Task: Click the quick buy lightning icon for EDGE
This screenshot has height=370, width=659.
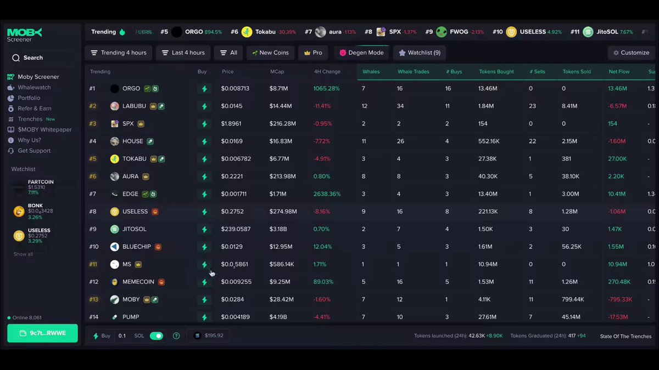Action: (204, 194)
